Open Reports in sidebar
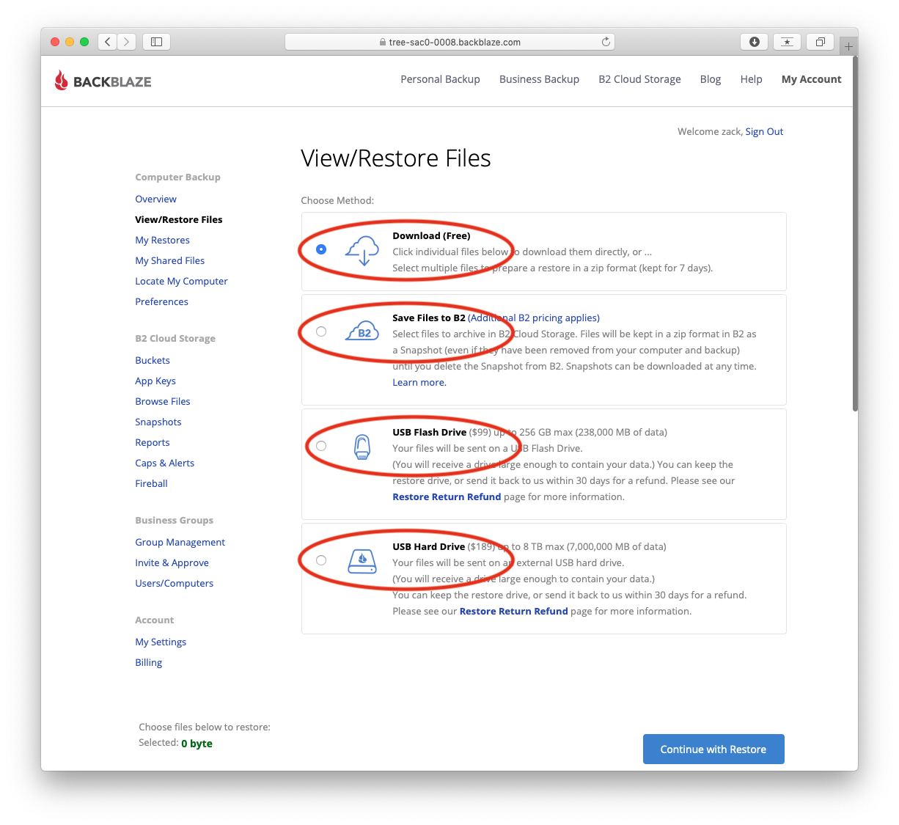The width and height of the screenshot is (899, 825). coord(153,442)
